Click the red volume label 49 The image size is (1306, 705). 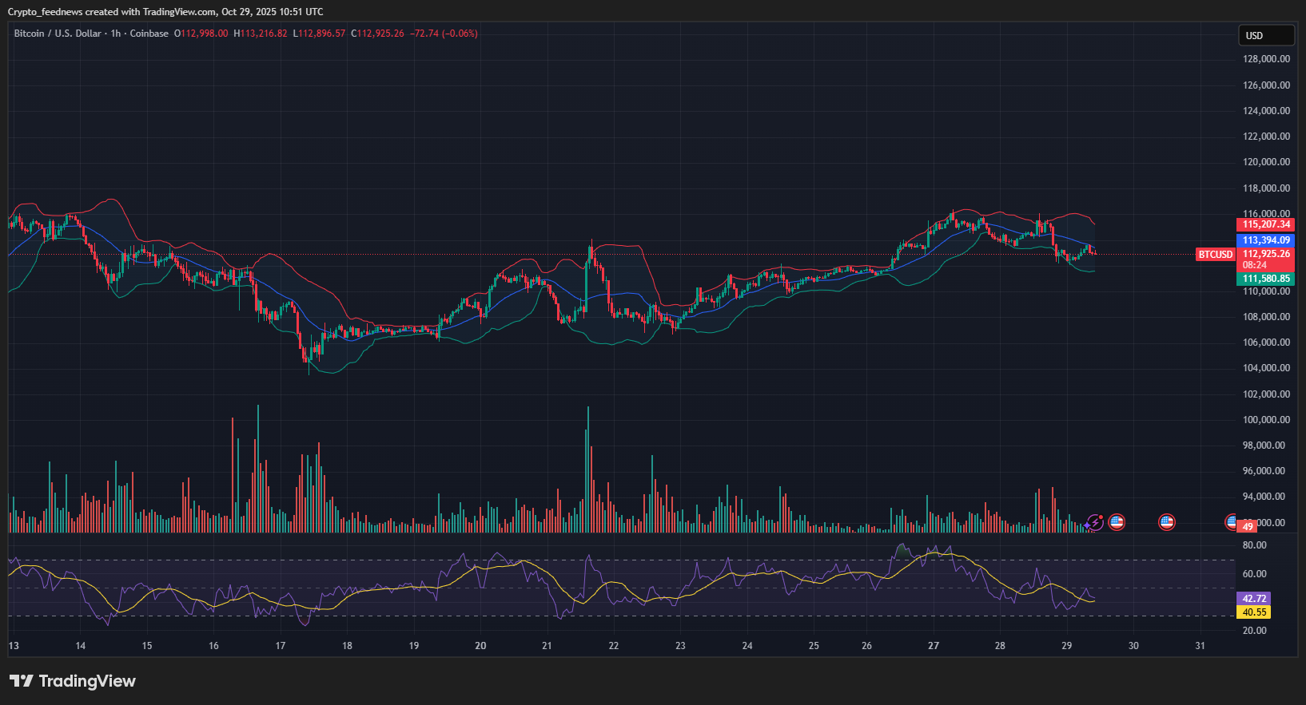[1248, 527]
